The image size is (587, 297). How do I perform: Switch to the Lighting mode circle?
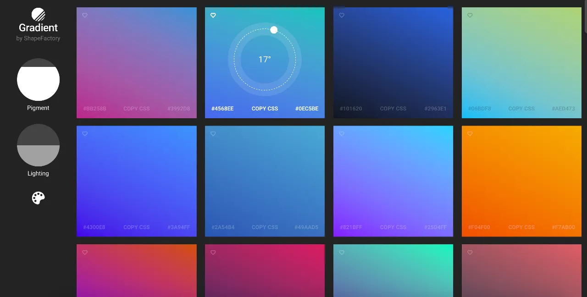(38, 145)
